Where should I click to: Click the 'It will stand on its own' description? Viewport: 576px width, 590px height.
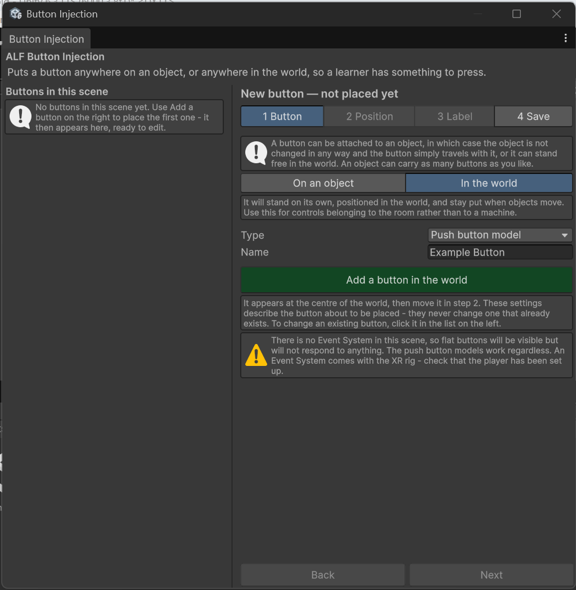(x=403, y=207)
